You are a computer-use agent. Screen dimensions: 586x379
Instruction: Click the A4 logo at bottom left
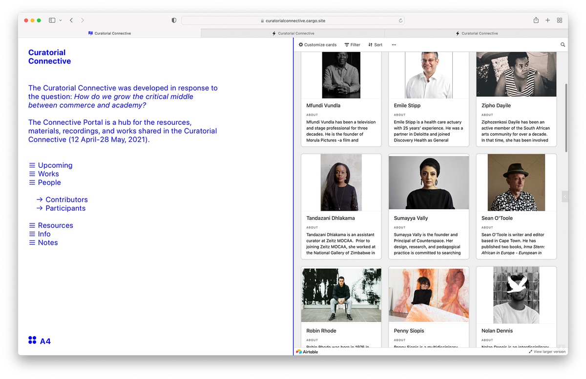click(x=39, y=340)
